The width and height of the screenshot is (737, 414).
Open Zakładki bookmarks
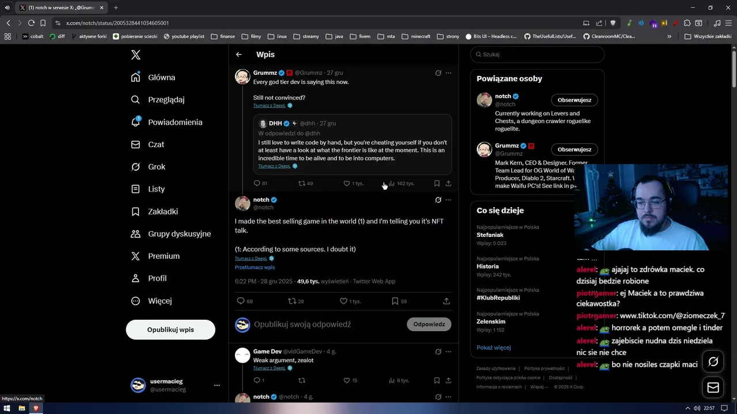(155, 211)
